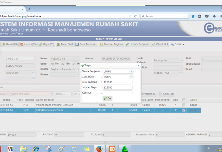Expand the Nama Penjamin UMUM dropdown

tap(131, 71)
